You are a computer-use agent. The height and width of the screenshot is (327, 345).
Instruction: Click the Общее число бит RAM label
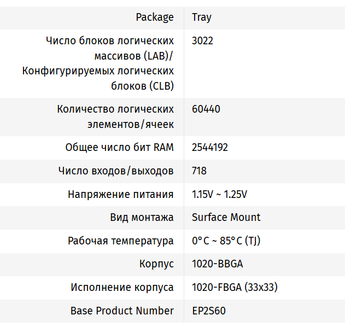click(119, 147)
